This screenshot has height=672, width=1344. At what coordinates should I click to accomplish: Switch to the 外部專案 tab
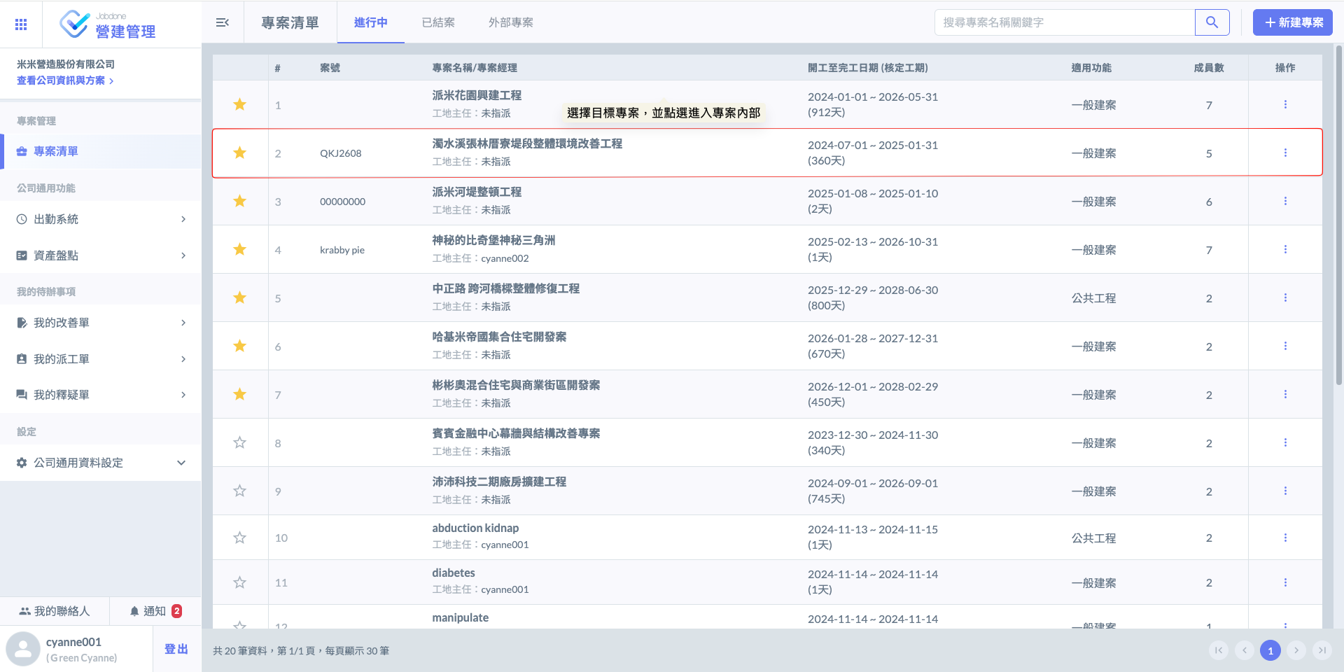(x=510, y=22)
